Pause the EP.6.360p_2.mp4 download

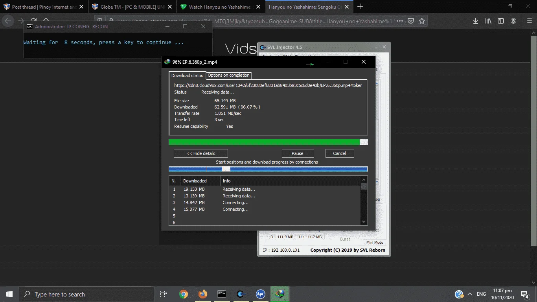pos(297,153)
